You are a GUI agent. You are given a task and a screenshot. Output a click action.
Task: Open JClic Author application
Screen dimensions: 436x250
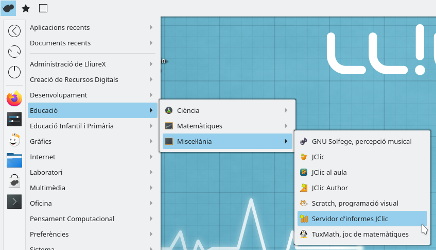[x=329, y=188]
